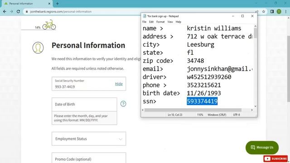The image size is (290, 163).
Task: Click the Promo Code optional field
Action: pyautogui.click(x=89, y=158)
